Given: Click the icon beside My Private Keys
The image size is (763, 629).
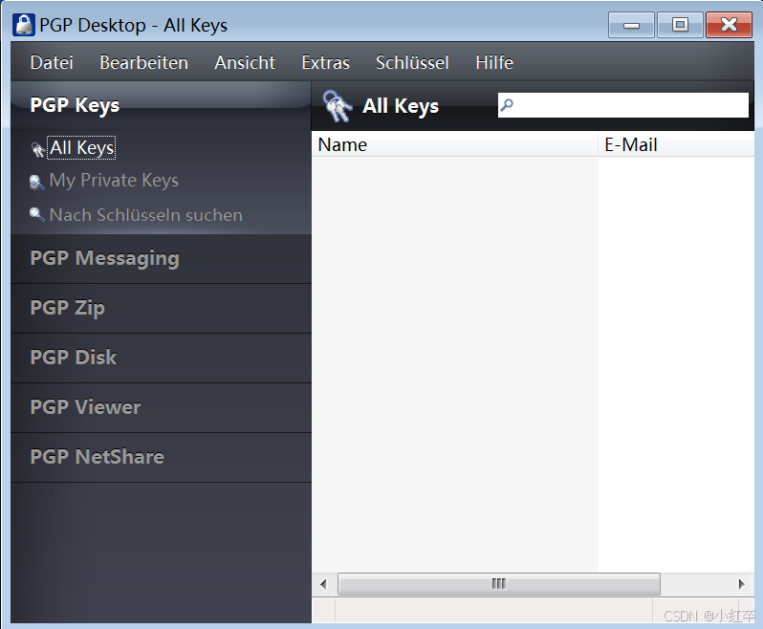Looking at the screenshot, I should pyautogui.click(x=36, y=182).
